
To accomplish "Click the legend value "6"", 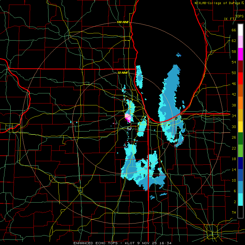I will point(235,191).
